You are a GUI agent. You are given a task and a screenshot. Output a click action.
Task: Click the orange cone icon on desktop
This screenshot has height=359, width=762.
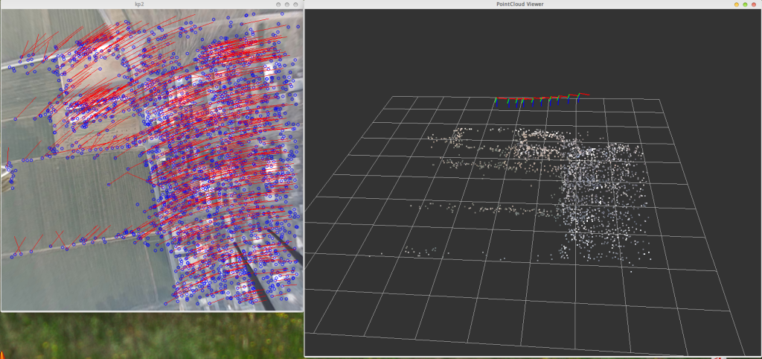click(3, 354)
